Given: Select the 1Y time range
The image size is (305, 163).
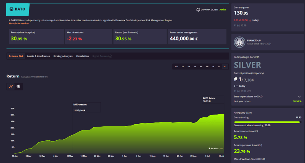Looking at the screenshot, I should [x=213, y=66].
